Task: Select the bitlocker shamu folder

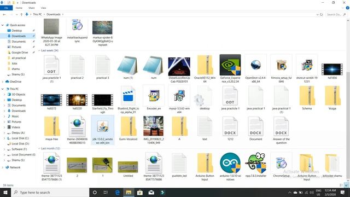Action: click(x=332, y=164)
